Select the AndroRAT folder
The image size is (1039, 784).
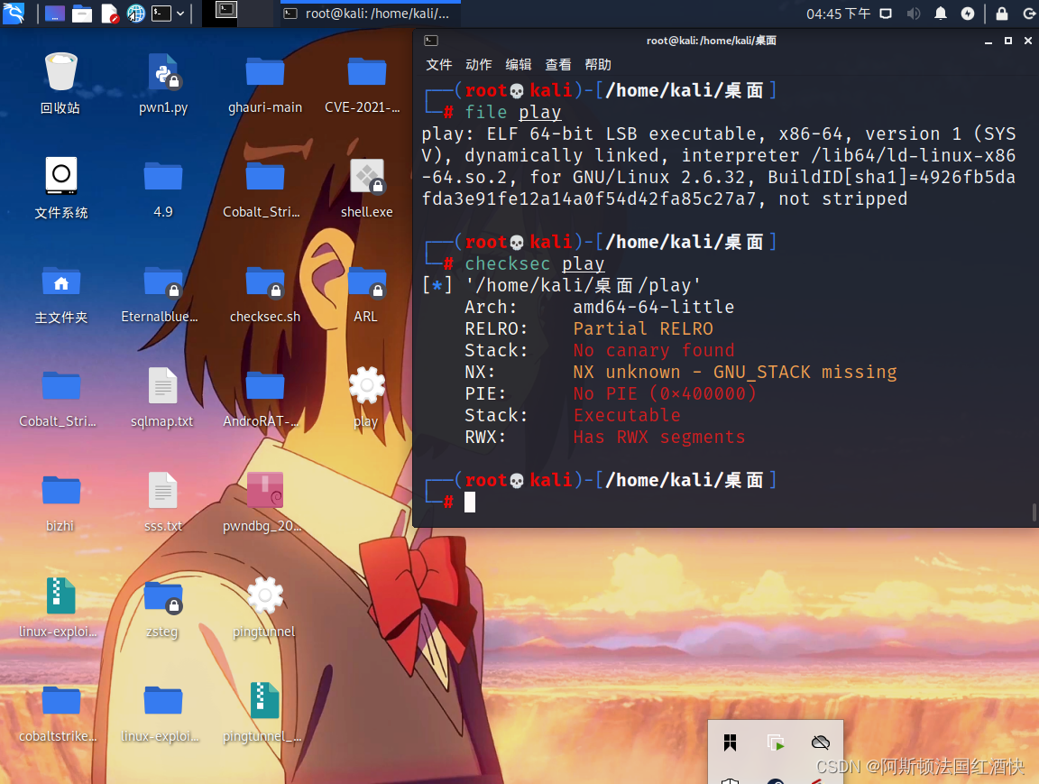262,398
